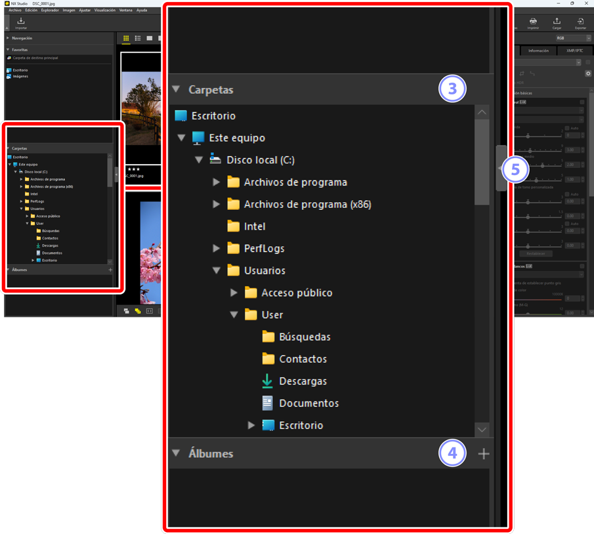Image resolution: width=594 pixels, height=534 pixels.
Task: Click the Cargar upload icon
Action: (x=557, y=22)
